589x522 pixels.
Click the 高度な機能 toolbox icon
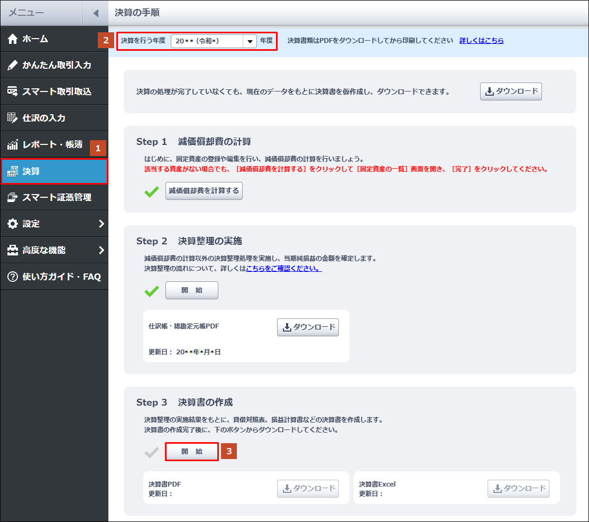(x=13, y=250)
